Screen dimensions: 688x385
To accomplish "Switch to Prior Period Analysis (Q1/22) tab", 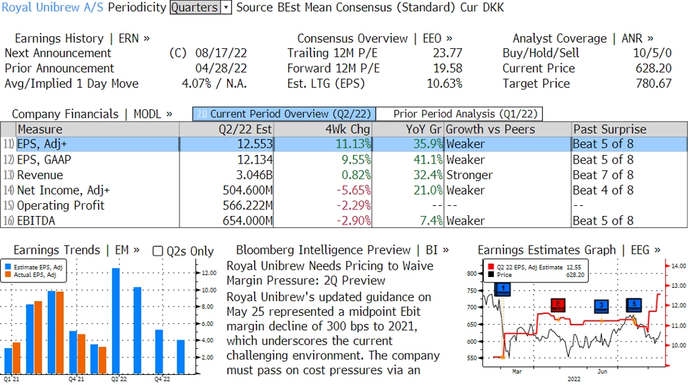I will (460, 114).
